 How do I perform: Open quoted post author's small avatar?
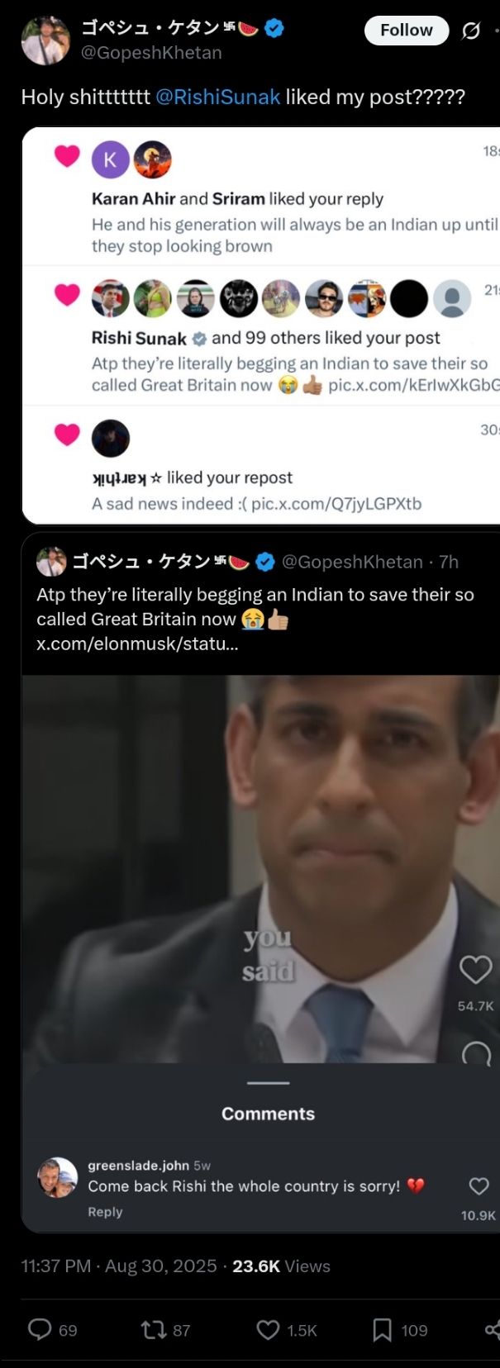click(x=51, y=562)
